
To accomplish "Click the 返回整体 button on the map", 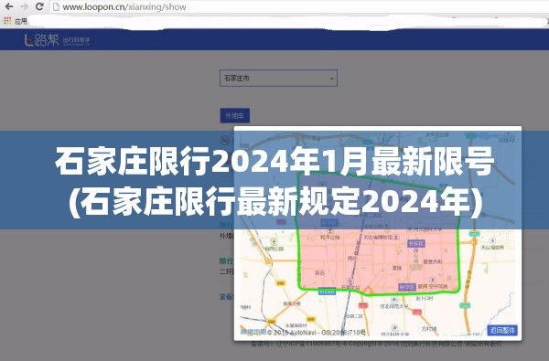I will (502, 330).
